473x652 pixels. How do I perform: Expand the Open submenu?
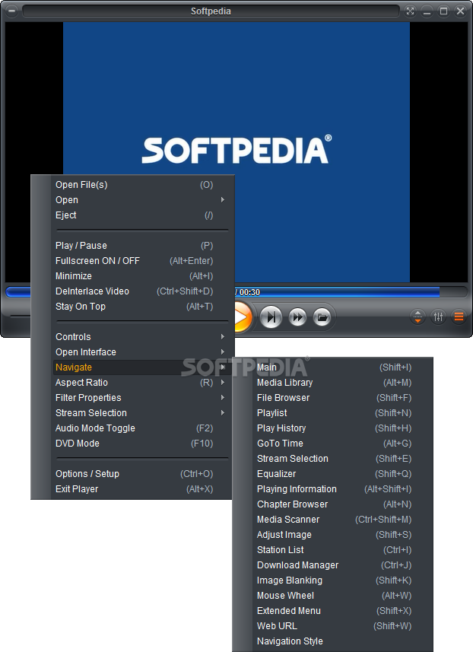click(x=141, y=200)
